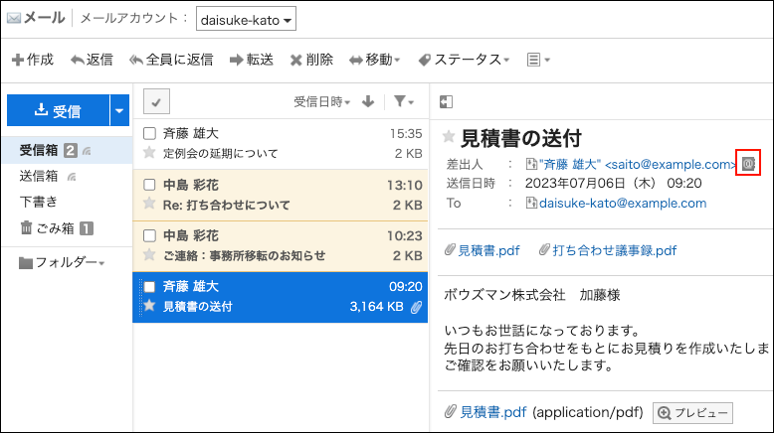Toggle the preview pane layout icon
Screen dimensions: 774x433
point(446,101)
